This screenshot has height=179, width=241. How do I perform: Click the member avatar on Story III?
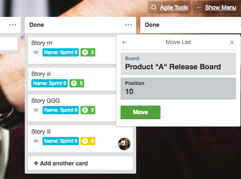pyautogui.click(x=124, y=144)
